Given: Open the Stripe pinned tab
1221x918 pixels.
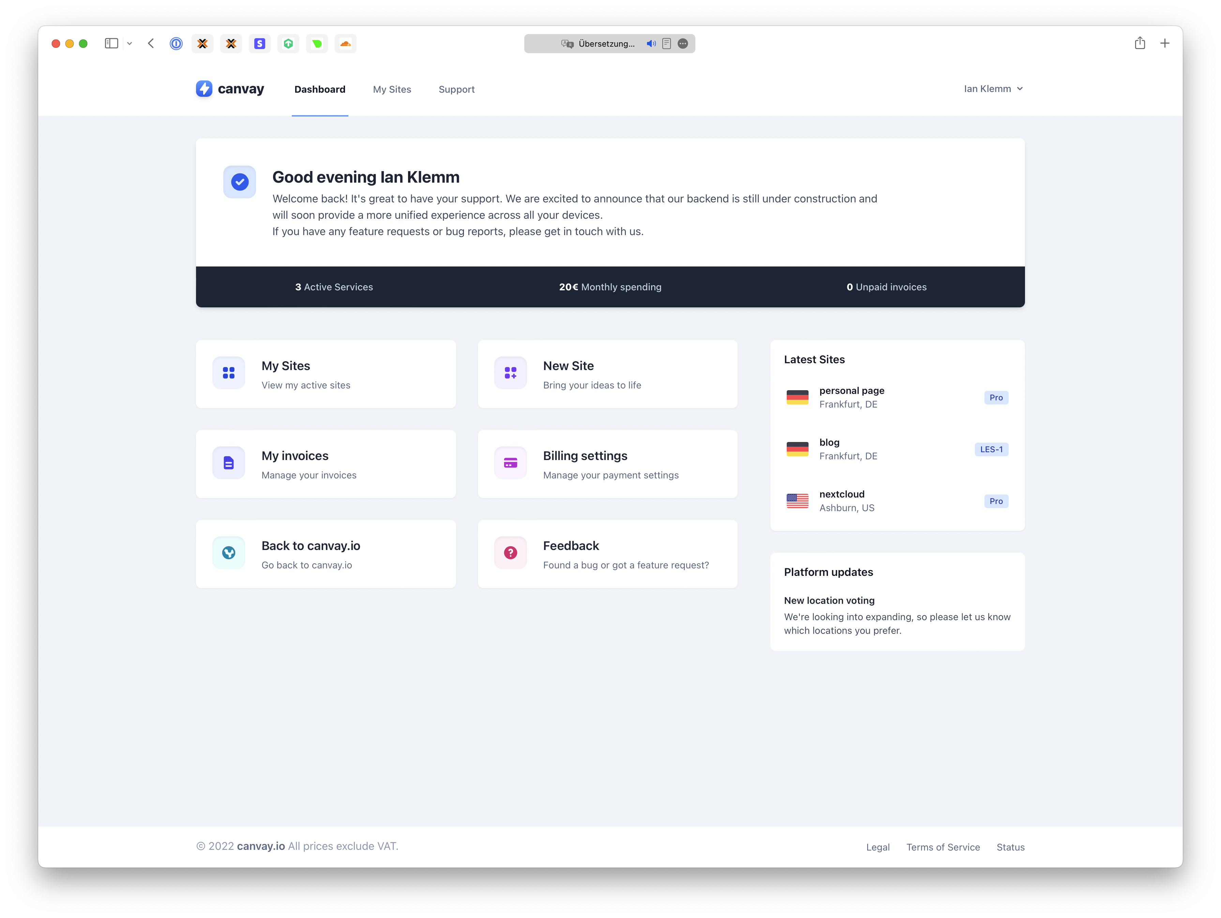Looking at the screenshot, I should (x=259, y=44).
